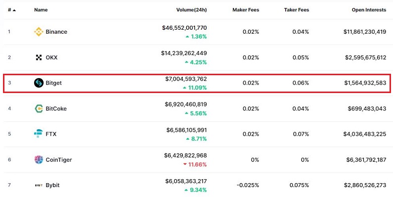
Task: Click Bitget taker fee 0.06%
Action: tap(301, 83)
